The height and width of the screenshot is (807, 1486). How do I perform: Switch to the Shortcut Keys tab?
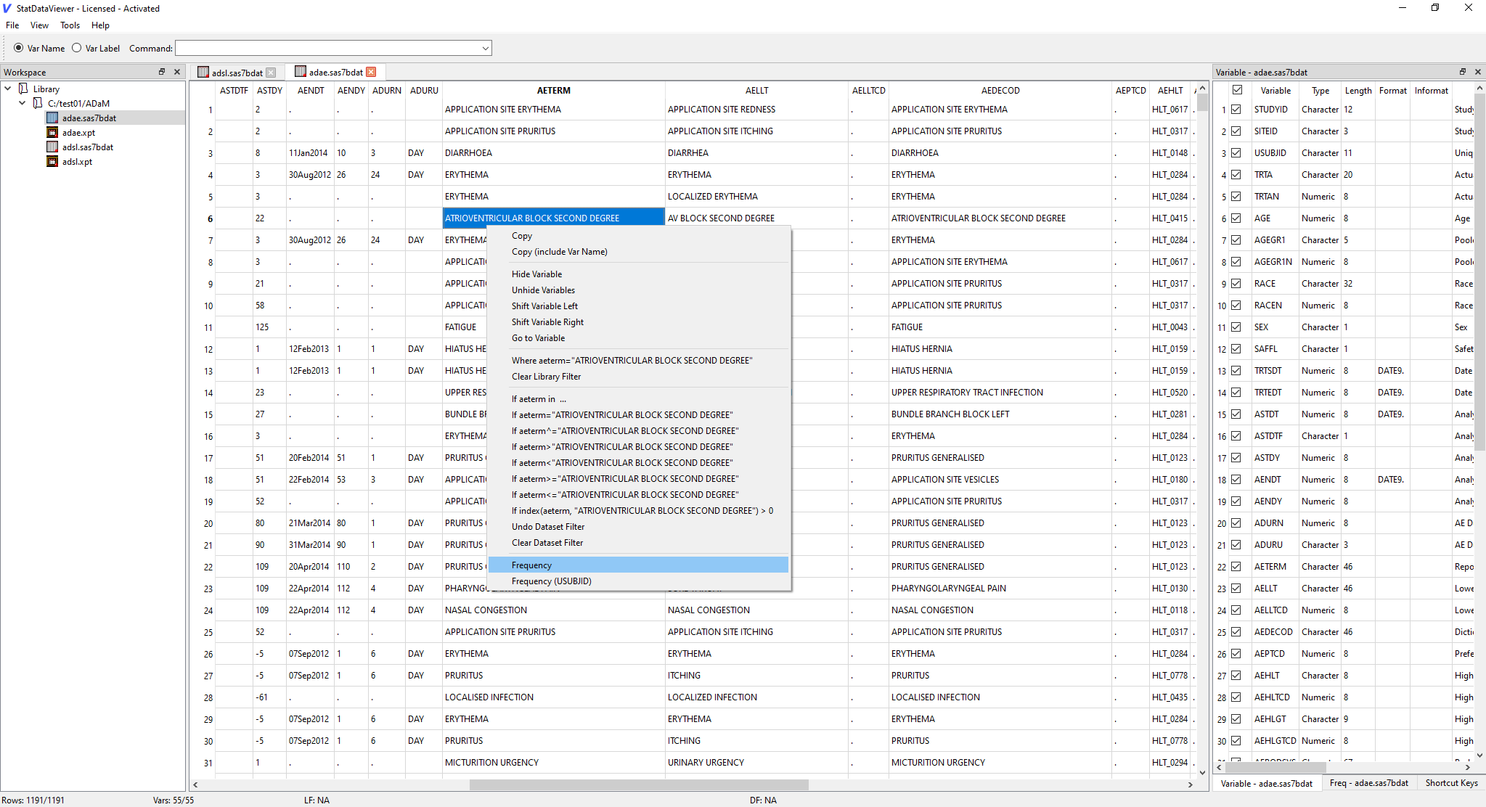(x=1451, y=783)
